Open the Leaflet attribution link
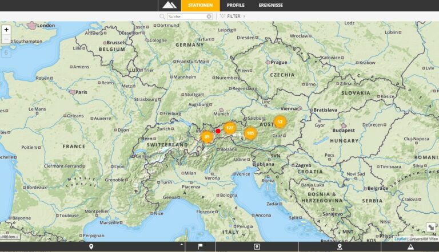This screenshot has width=439, height=252. [x=400, y=239]
